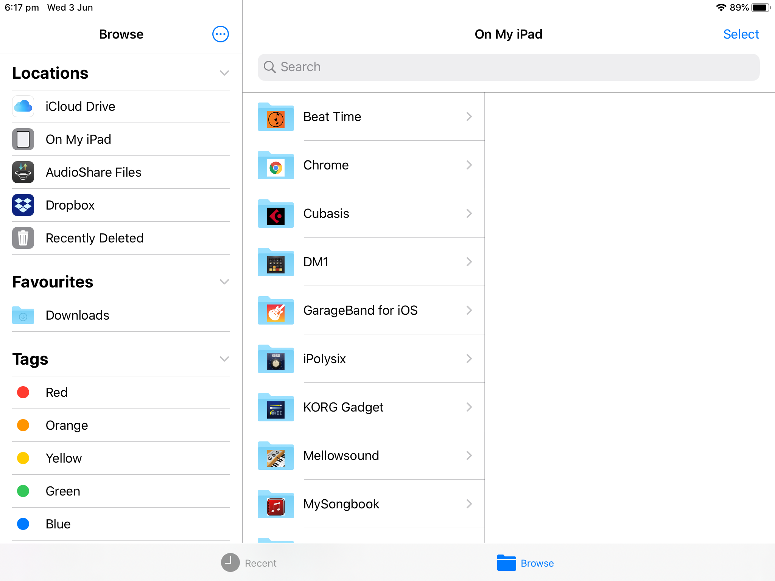Open the Downloads folder icon in Favourites
This screenshot has width=775, height=581.
click(23, 315)
